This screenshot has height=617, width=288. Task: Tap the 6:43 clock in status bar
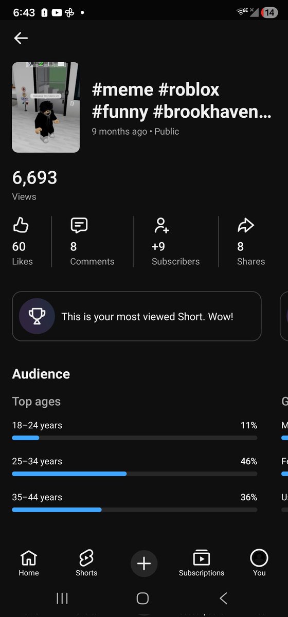click(23, 12)
